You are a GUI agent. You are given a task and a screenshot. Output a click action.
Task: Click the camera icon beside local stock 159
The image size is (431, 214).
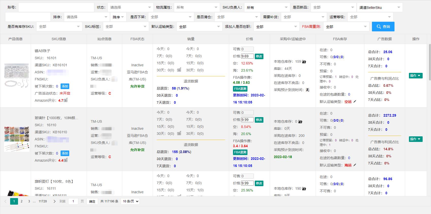click(x=304, y=62)
